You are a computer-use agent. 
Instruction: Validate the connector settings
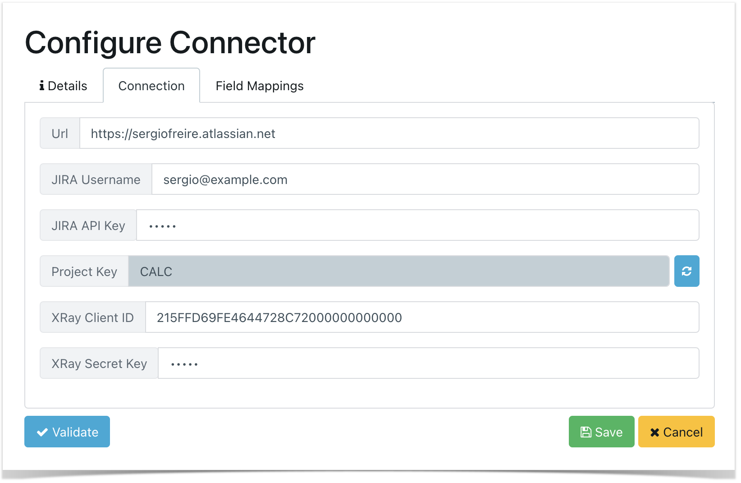coord(67,432)
